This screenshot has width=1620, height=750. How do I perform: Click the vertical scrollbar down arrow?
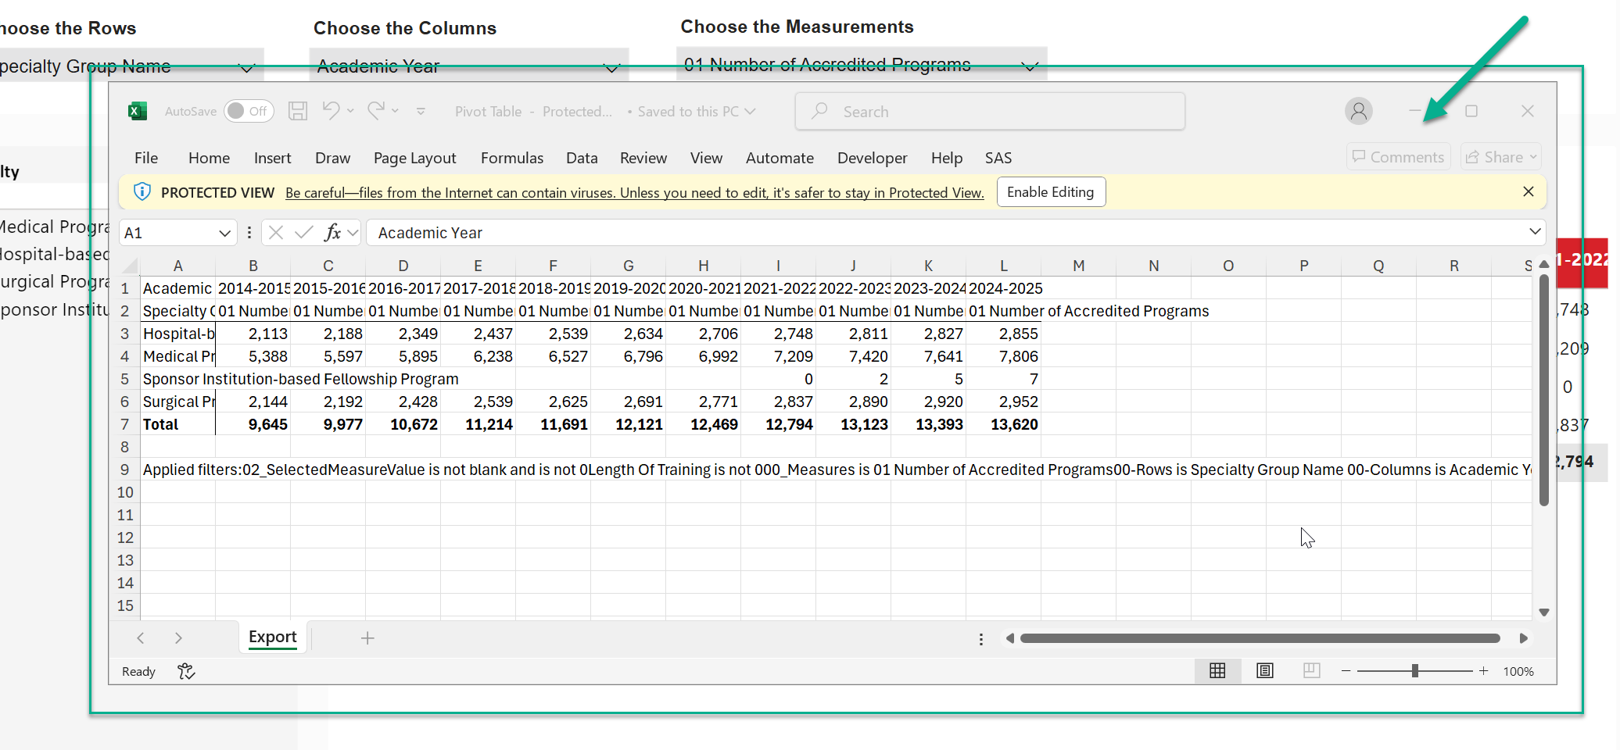click(1544, 612)
